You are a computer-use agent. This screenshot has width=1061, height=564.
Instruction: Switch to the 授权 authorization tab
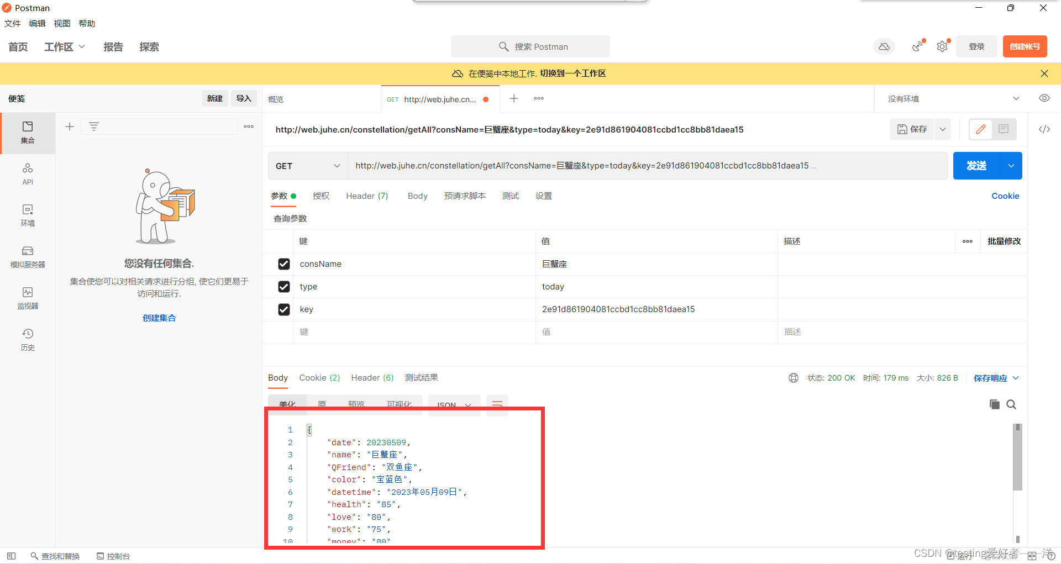tap(321, 196)
